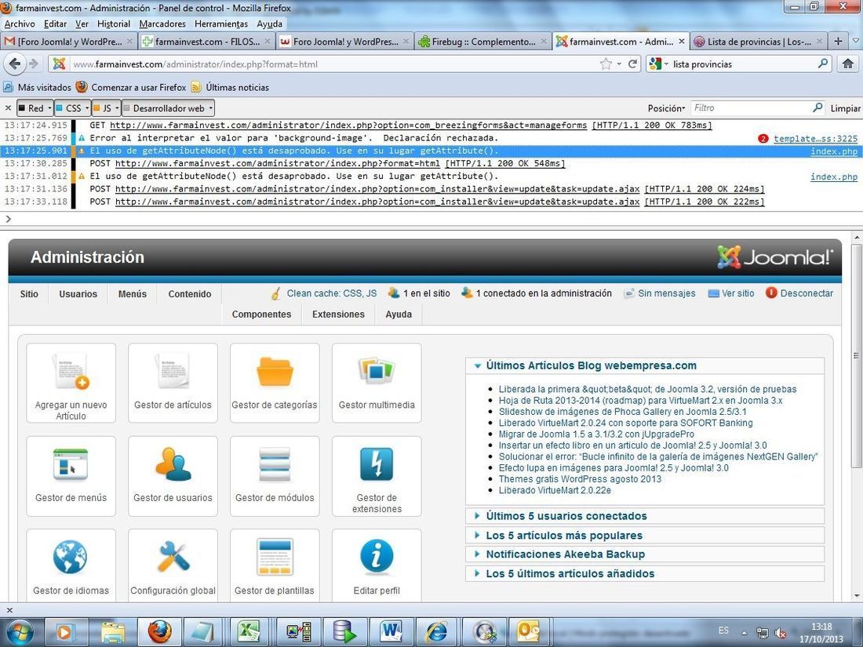Close the web console panel X
The image size is (863, 647).
point(8,108)
